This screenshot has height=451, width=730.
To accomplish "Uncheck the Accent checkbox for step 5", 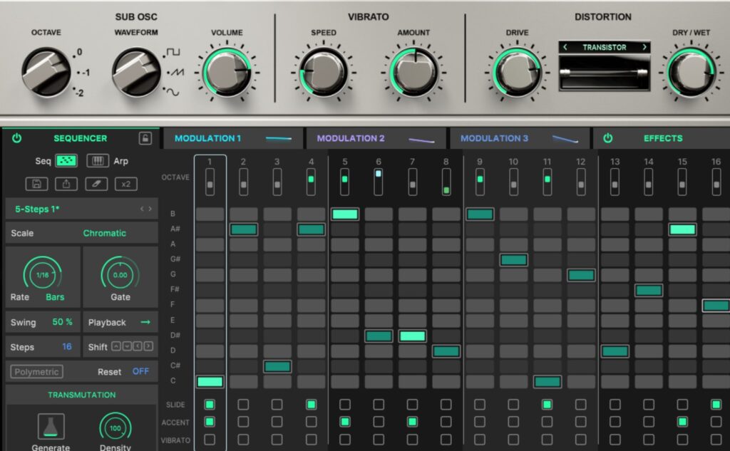I will coord(345,422).
